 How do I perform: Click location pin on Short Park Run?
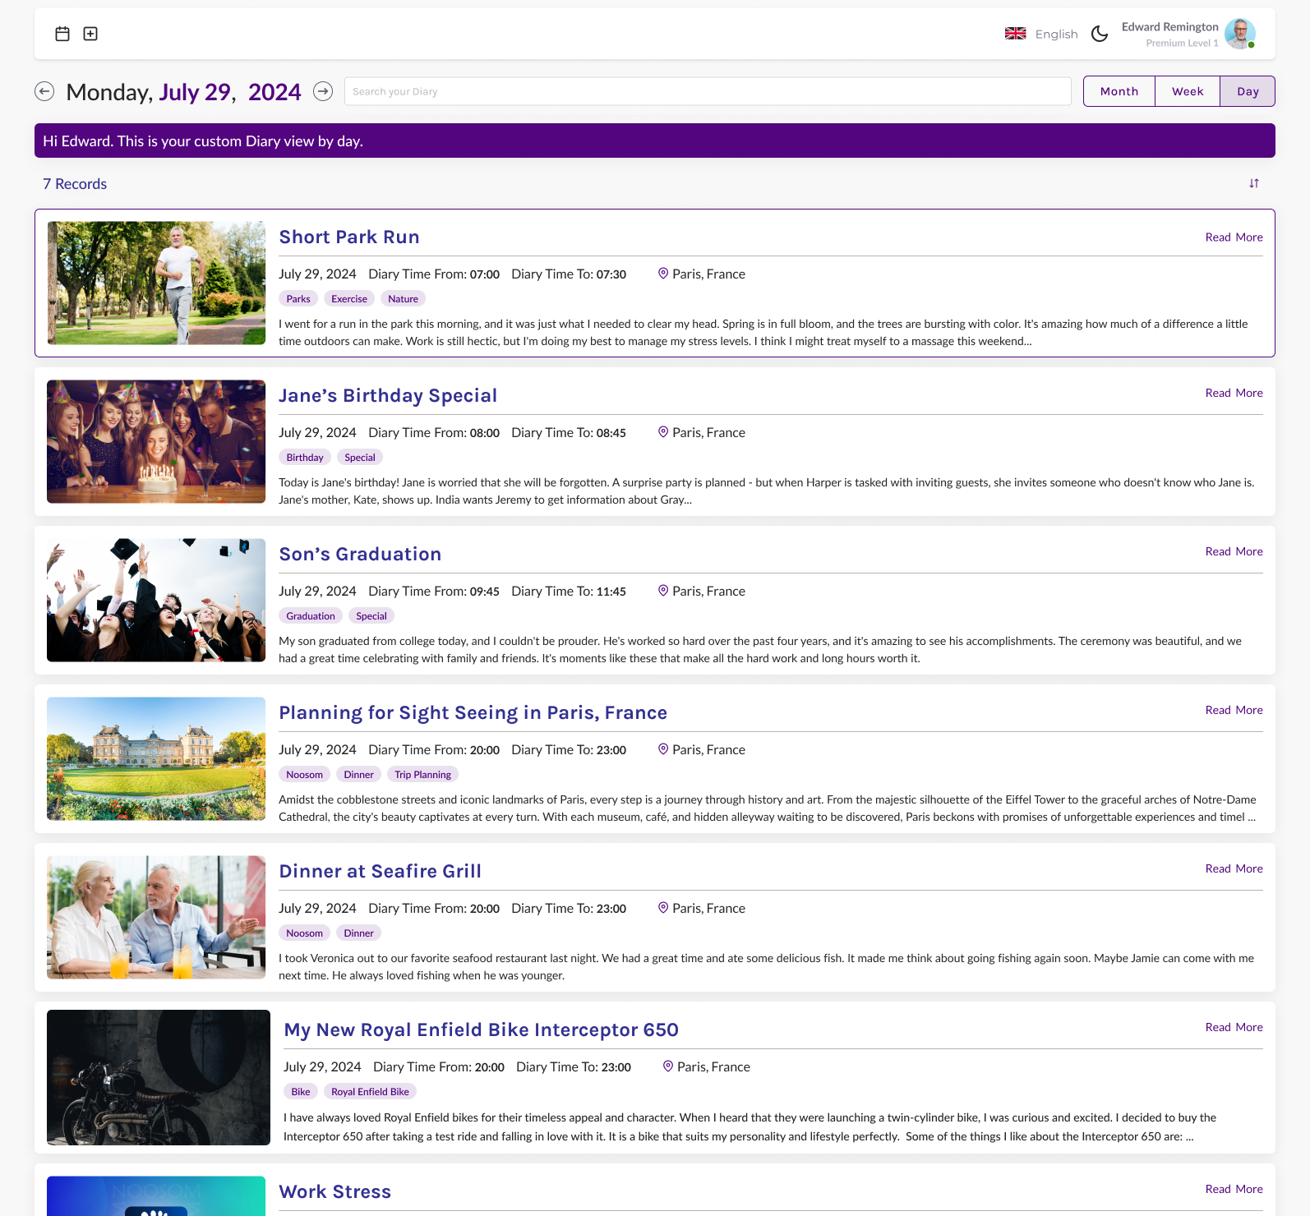[662, 274]
